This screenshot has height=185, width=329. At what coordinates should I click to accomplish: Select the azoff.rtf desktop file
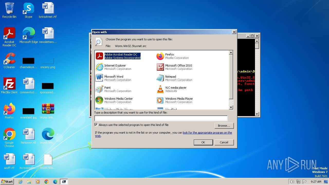coord(9,161)
